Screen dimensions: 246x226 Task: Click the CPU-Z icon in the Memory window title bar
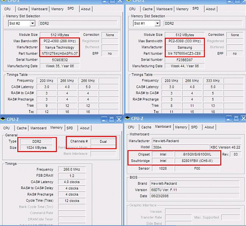point(4,119)
